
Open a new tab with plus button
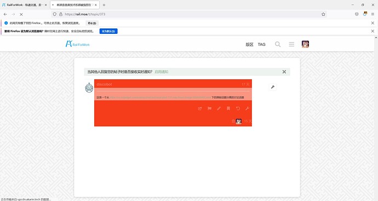(x=104, y=5)
